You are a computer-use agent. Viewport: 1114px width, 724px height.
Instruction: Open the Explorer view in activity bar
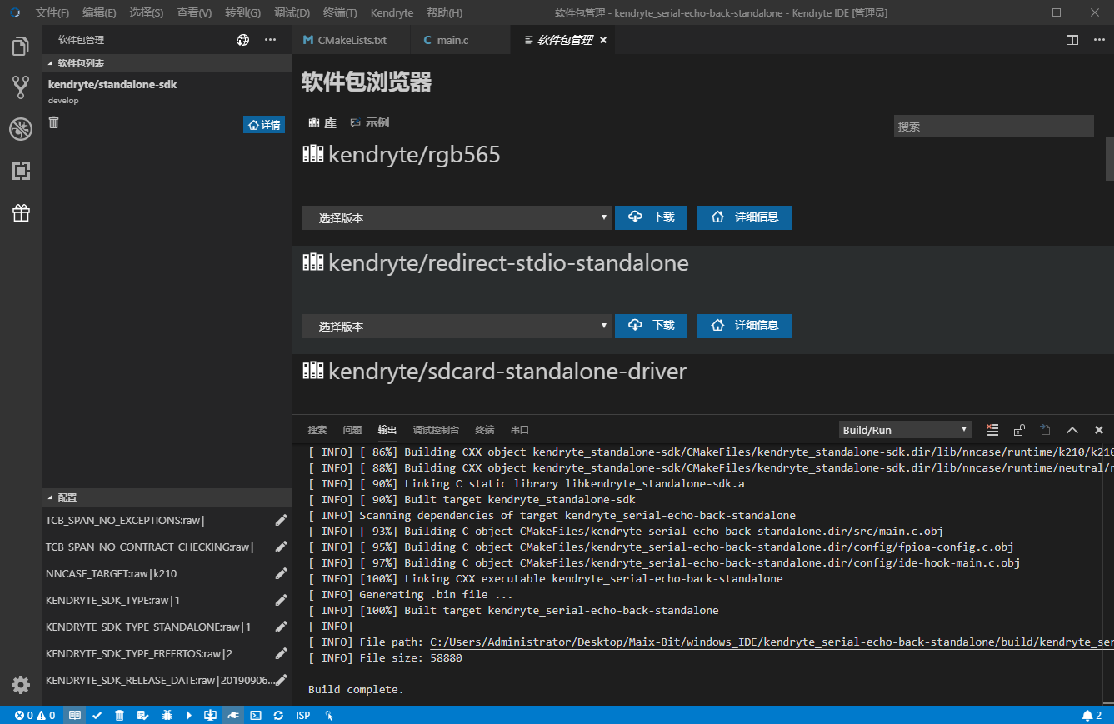tap(21, 47)
